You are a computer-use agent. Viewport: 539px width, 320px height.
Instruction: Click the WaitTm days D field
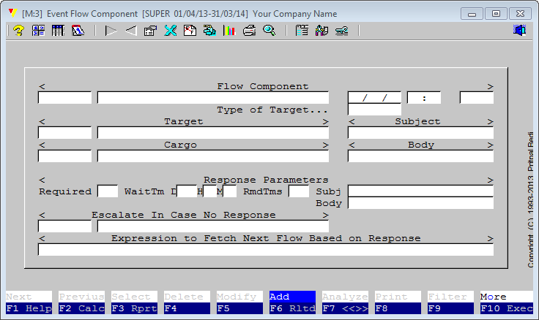pyautogui.click(x=187, y=191)
